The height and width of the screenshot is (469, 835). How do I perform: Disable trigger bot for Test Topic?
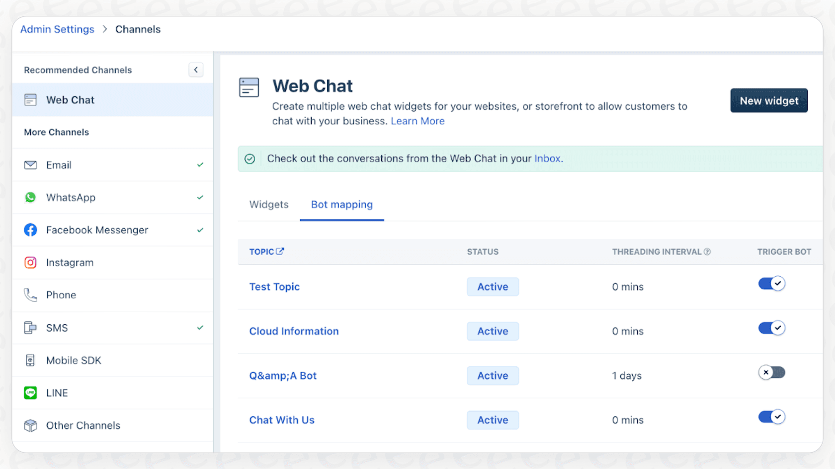(771, 284)
